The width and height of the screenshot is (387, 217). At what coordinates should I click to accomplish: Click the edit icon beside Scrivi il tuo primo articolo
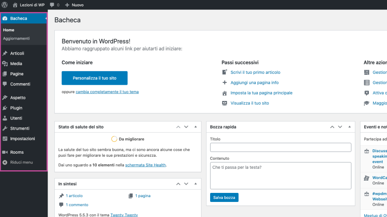point(224,72)
